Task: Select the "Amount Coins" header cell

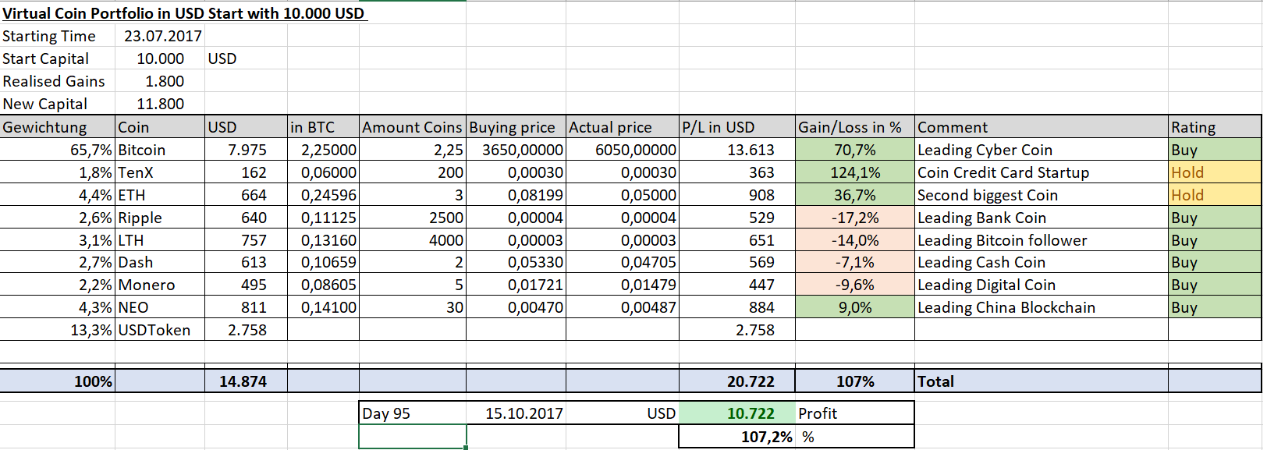Action: pos(412,127)
